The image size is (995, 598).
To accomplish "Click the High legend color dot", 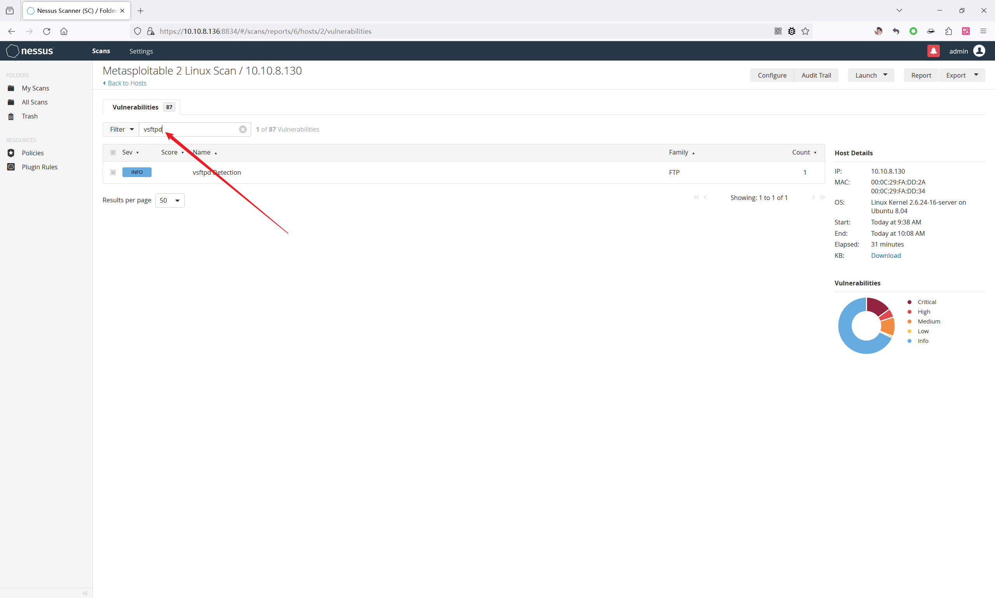I will (909, 312).
